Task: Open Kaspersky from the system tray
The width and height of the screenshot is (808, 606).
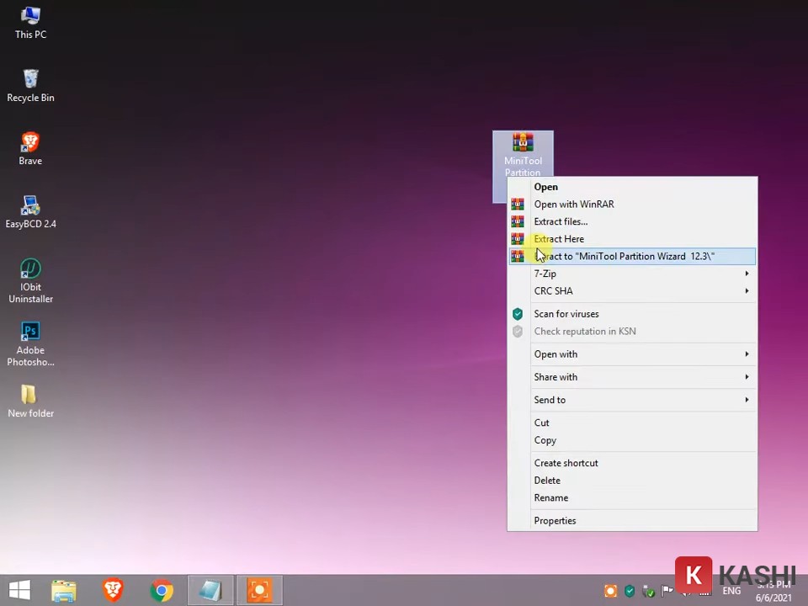Action: (630, 591)
